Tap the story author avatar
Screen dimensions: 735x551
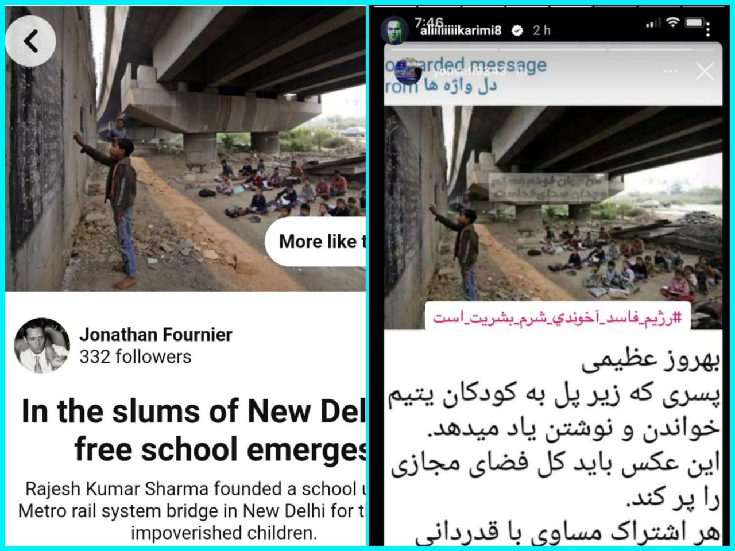click(395, 30)
